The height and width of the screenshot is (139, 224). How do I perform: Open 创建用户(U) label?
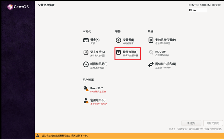point(98,100)
